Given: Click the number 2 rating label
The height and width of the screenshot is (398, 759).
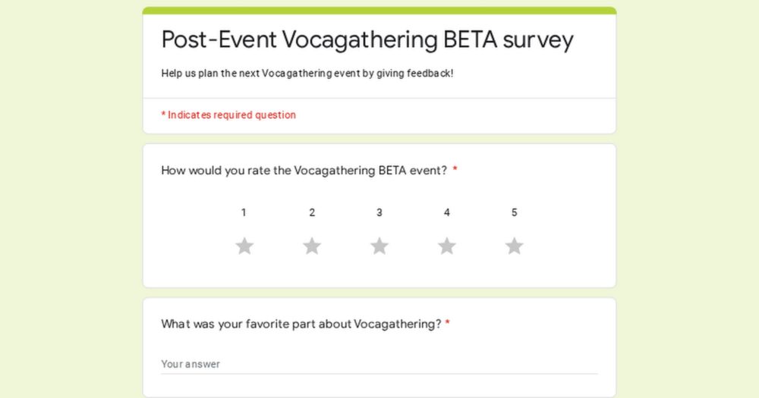Looking at the screenshot, I should coord(312,212).
